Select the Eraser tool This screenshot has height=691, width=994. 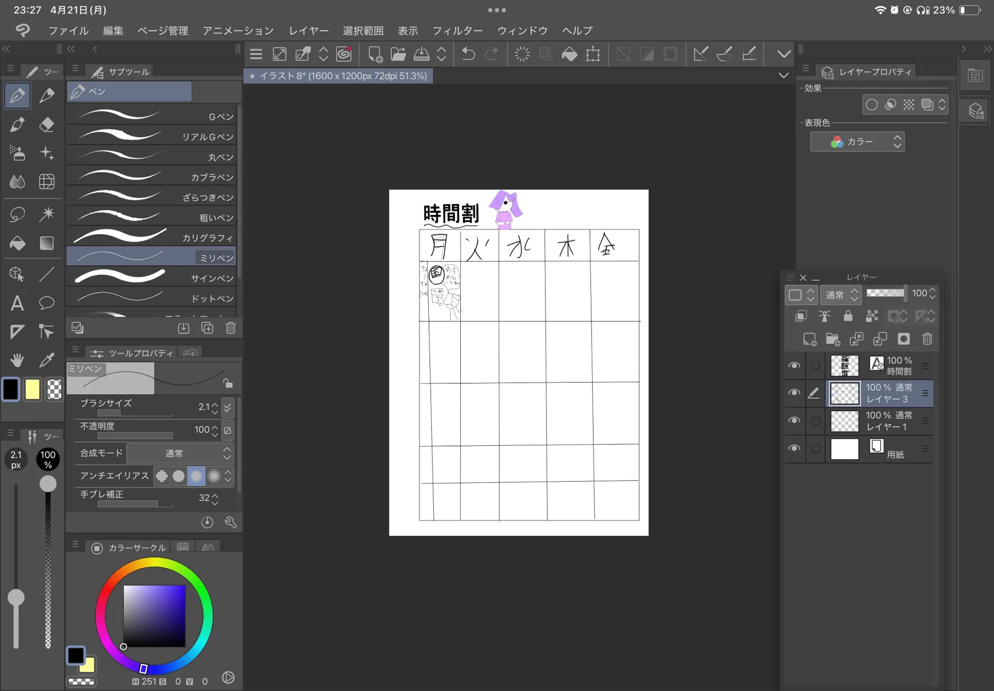point(47,125)
